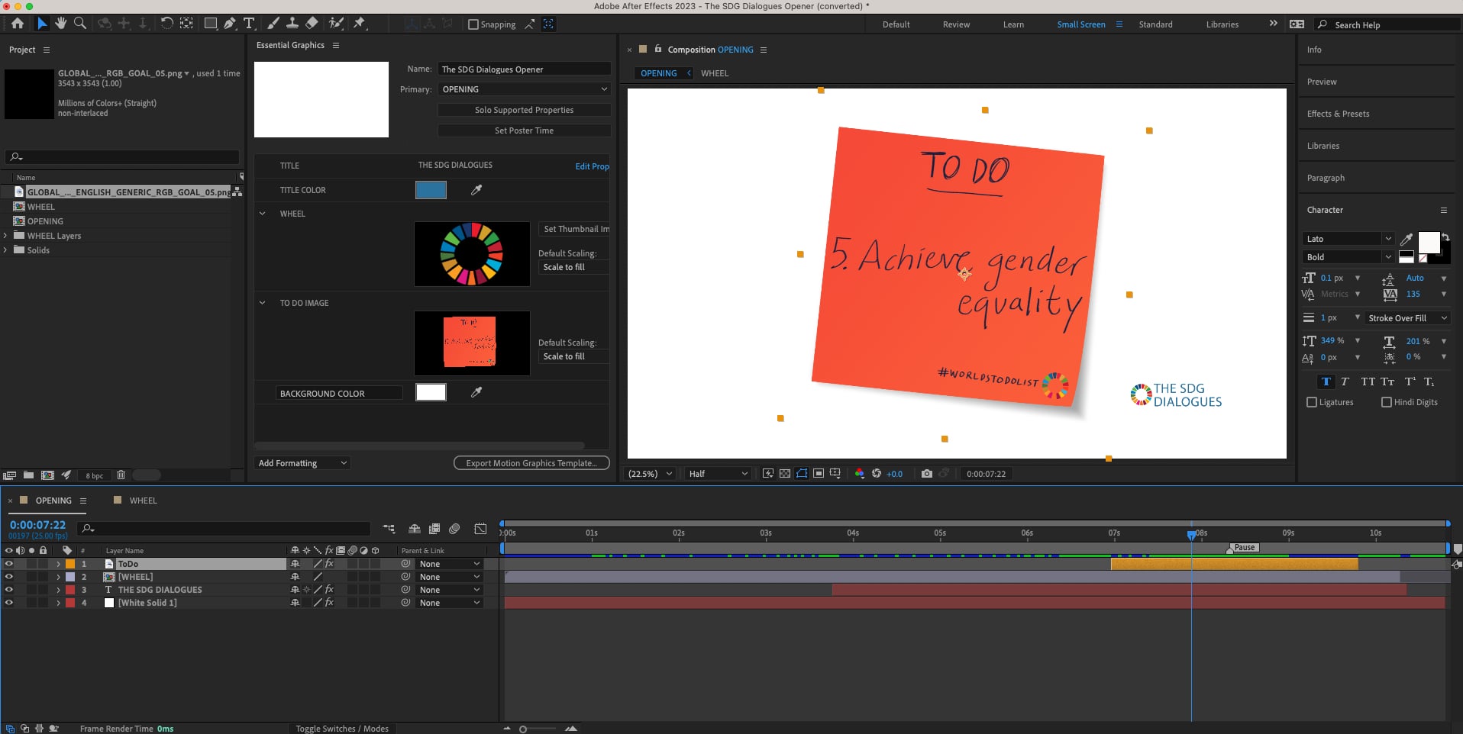The image size is (1463, 734).
Task: Click Export Motion Graphics Template button
Action: point(531,463)
